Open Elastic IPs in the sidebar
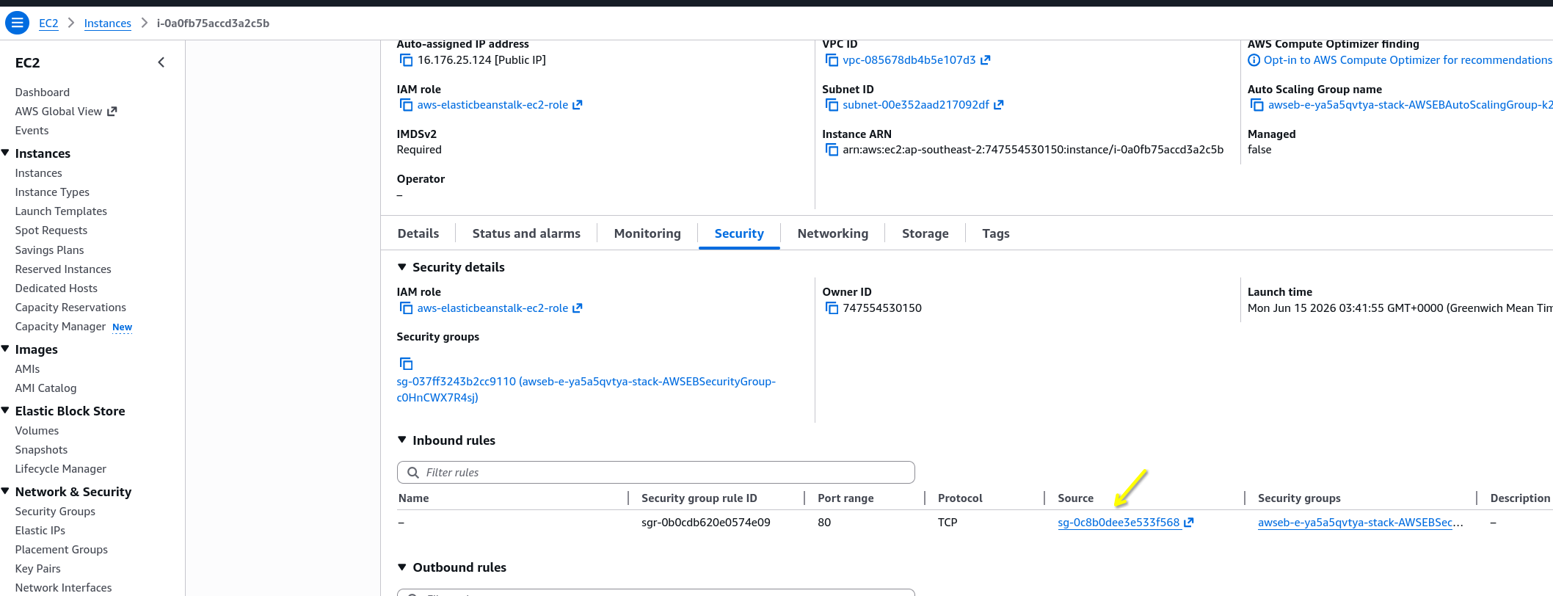This screenshot has width=1553, height=596. (40, 531)
